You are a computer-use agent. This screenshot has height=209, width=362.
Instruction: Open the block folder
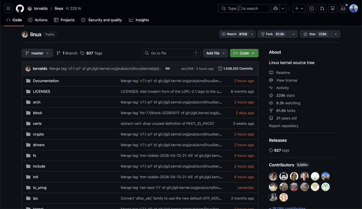37,113
